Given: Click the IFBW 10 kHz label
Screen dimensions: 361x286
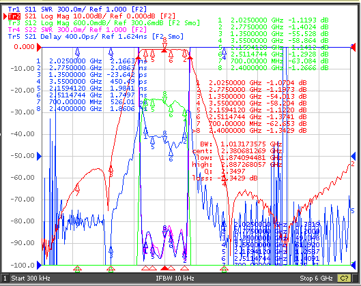Looking at the screenshot, I should point(175,279).
